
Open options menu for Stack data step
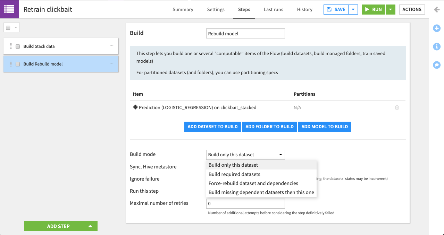click(111, 46)
